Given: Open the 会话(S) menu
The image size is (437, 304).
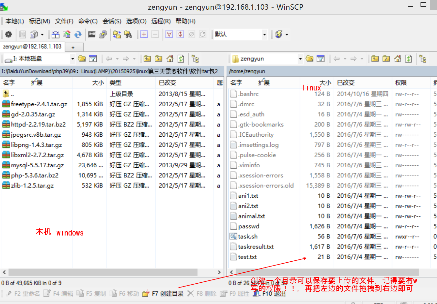Looking at the screenshot, I should pos(112,21).
